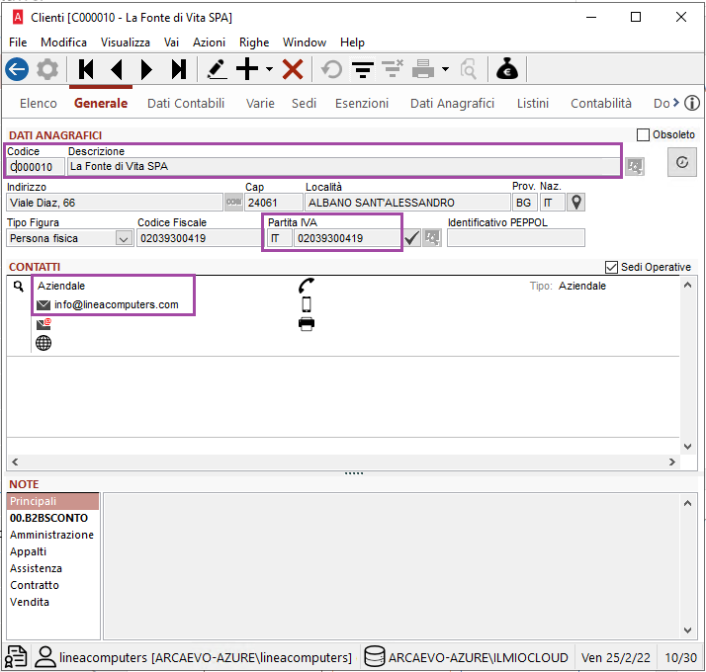Select the Amministrazione note category
The height and width of the screenshot is (672, 706).
coord(51,535)
